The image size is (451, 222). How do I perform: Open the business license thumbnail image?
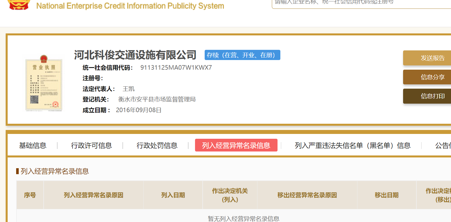coord(44,83)
